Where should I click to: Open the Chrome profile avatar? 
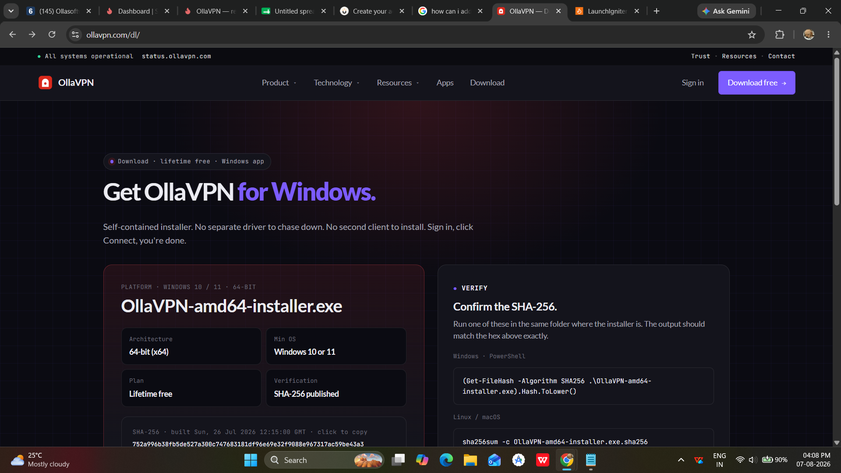point(809,35)
